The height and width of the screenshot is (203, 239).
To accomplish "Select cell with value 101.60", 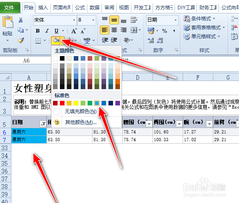I will tap(168, 132).
